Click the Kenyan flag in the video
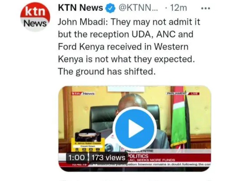The width and height of the screenshot is (231, 181). tap(180, 118)
